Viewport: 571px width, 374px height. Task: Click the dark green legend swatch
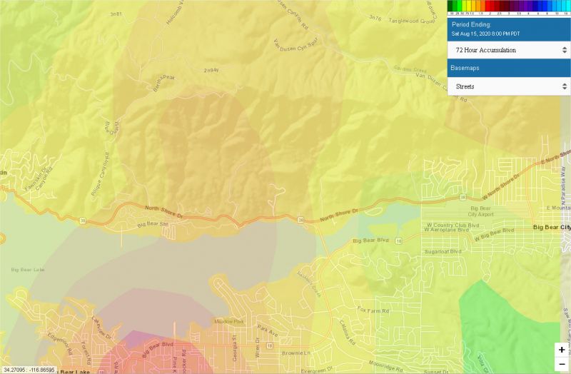click(x=450, y=6)
